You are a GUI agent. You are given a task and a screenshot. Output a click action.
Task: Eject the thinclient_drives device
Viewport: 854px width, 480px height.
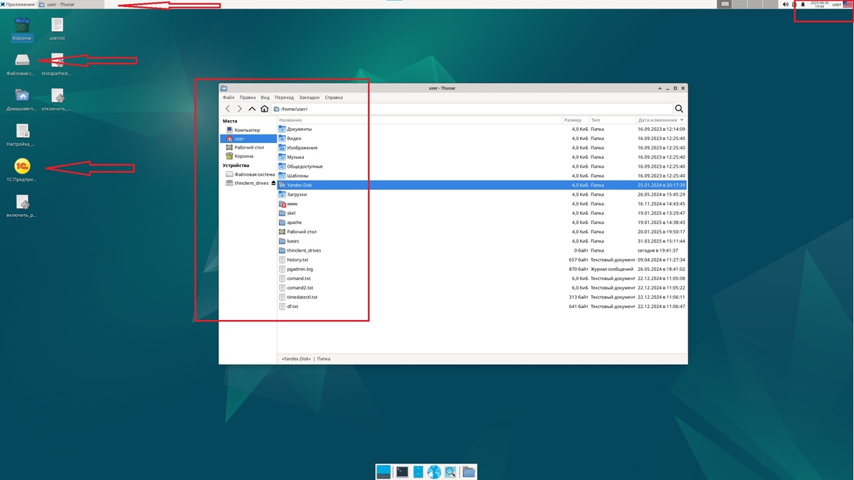[273, 183]
